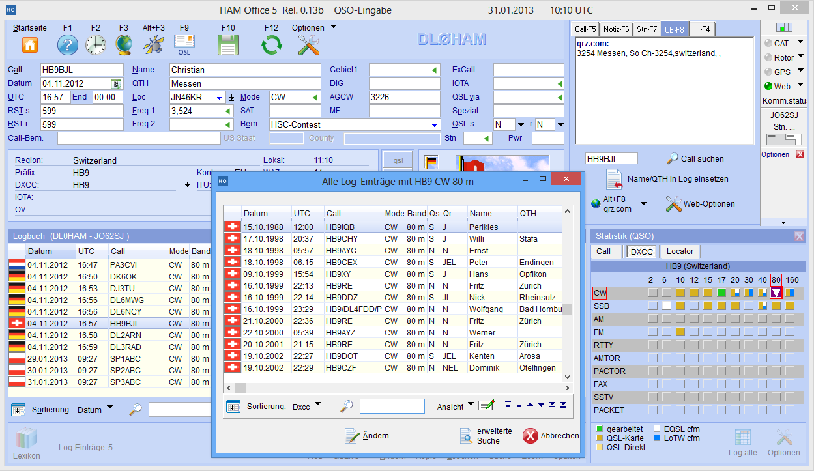Open the Optionen tools icon in toolbar
This screenshot has width=814, height=471.
coord(308,44)
